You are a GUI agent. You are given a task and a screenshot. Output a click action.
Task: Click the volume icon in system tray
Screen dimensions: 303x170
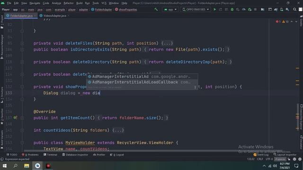click(275, 166)
